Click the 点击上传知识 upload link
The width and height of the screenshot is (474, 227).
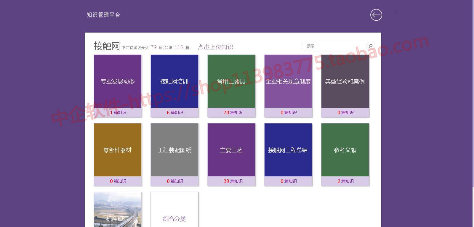tap(215, 47)
